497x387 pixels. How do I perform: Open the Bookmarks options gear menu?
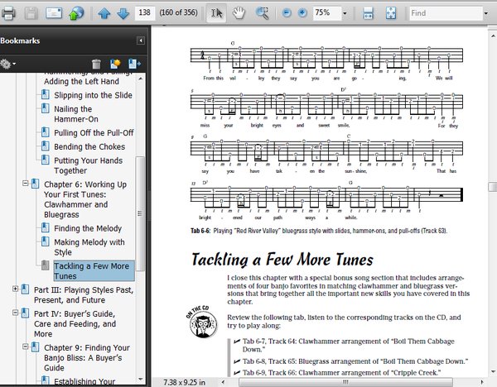tap(7, 64)
